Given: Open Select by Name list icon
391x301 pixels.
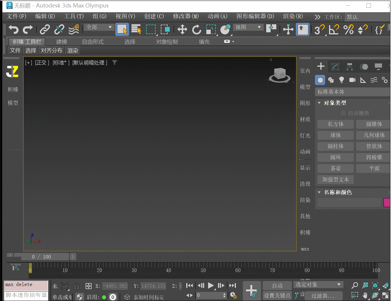Looking at the screenshot, I should coord(136,29).
